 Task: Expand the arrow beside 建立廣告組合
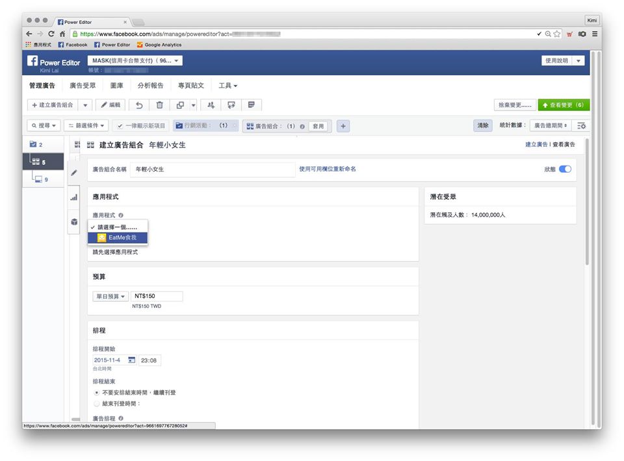pos(85,105)
